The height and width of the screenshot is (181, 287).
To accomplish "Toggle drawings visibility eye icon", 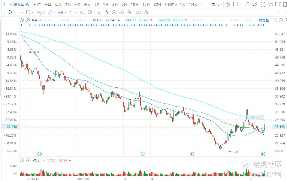I will pyautogui.click(x=122, y=12).
